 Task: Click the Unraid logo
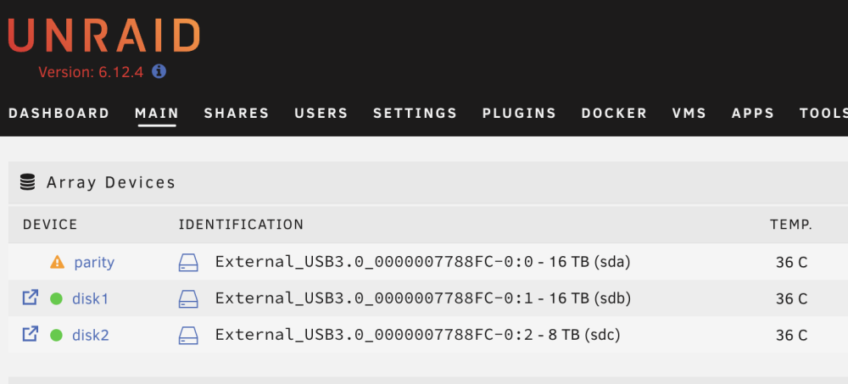coord(103,36)
